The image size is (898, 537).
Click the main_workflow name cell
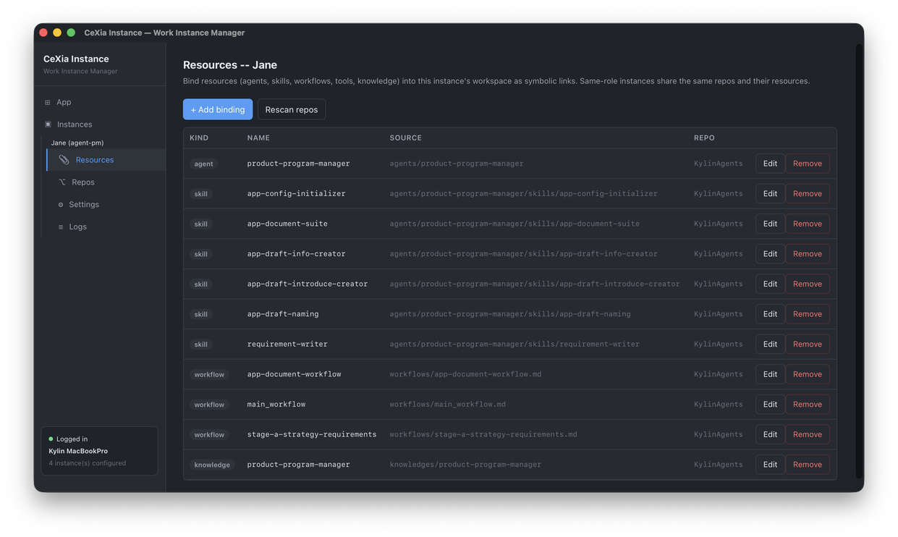[276, 405]
